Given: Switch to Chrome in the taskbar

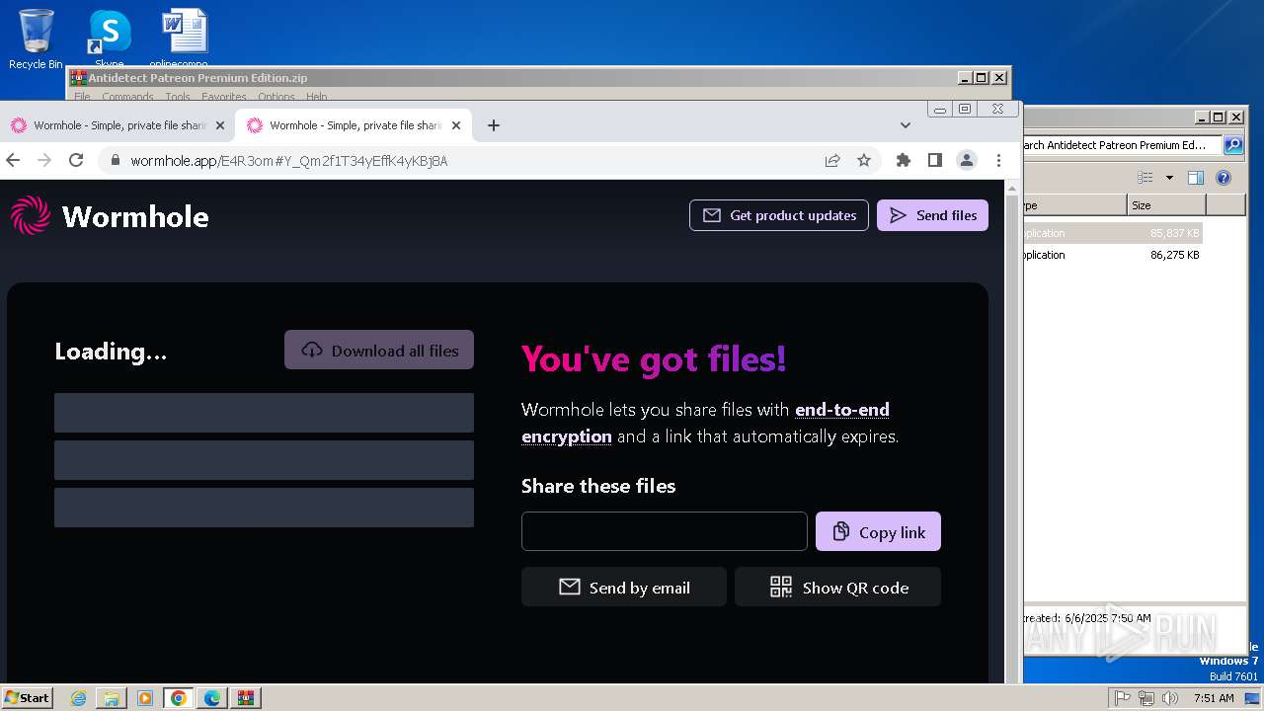Looking at the screenshot, I should [x=179, y=698].
